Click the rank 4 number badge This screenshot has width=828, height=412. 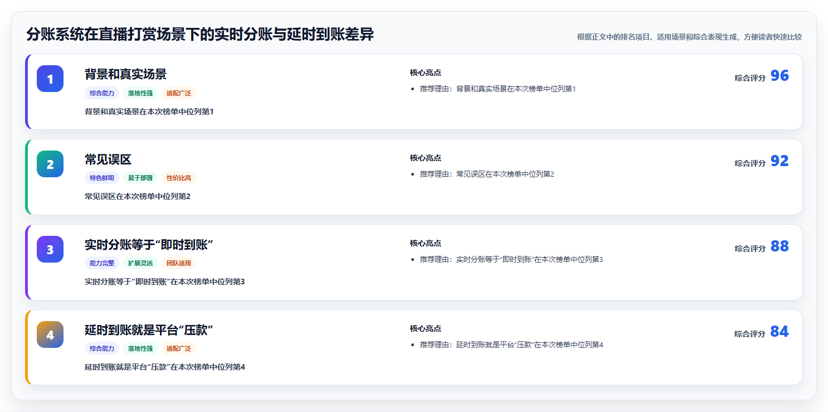(50, 335)
